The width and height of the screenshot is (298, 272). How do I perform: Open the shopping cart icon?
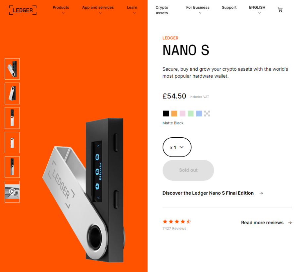coord(280,10)
